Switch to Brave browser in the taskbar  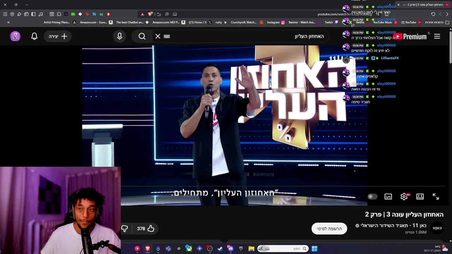pos(148,249)
